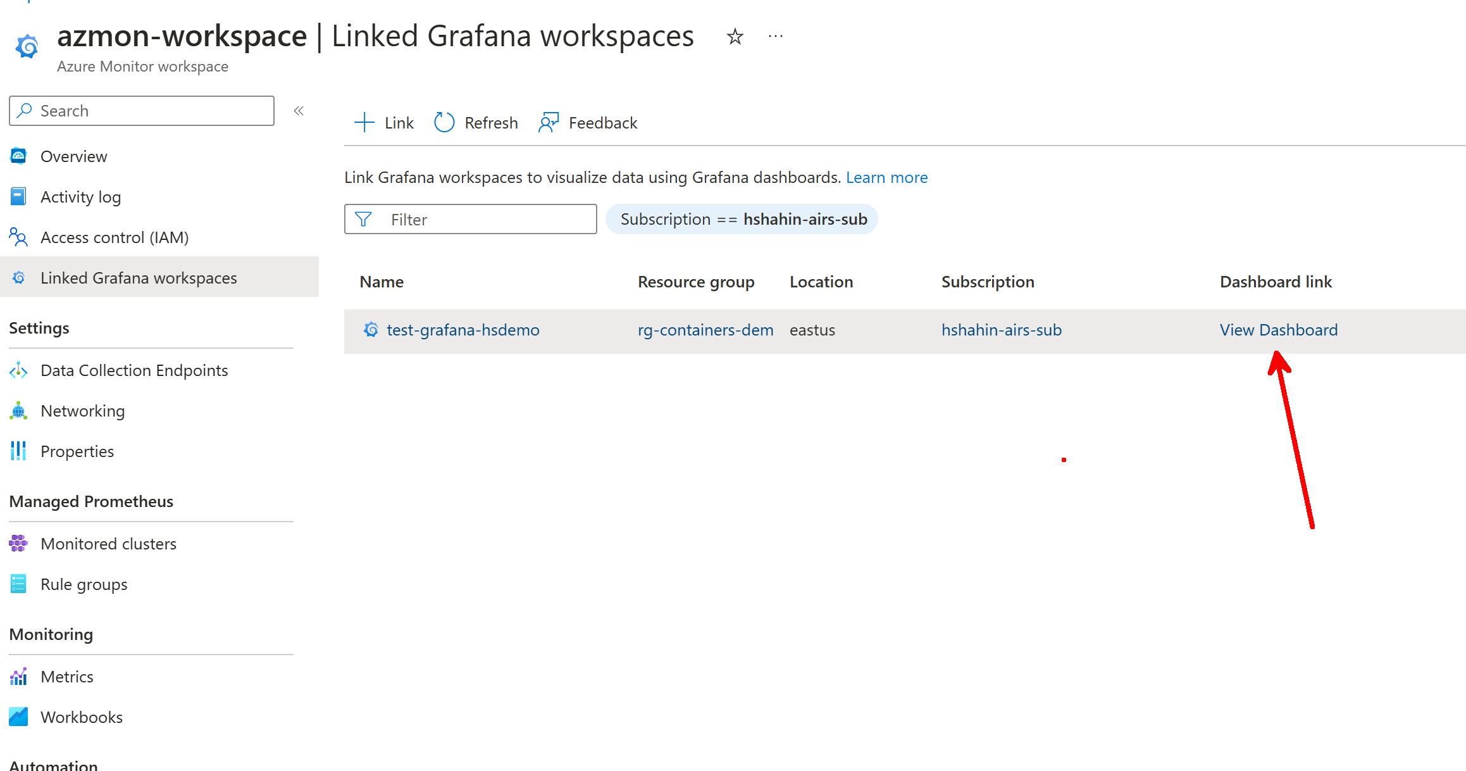Viewport: 1466px width, 771px height.
Task: Click the Learn more link
Action: click(886, 177)
